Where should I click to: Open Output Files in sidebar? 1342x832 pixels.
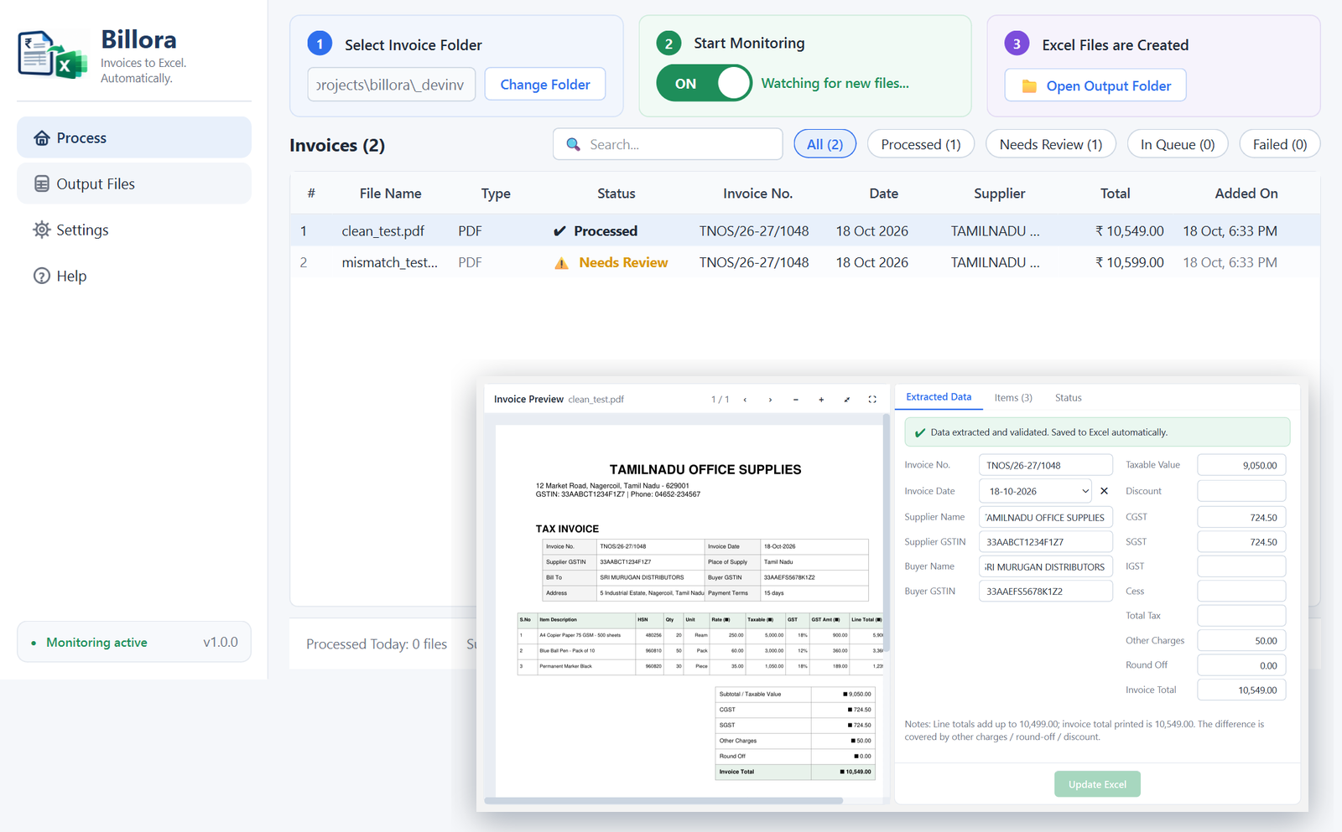pyautogui.click(x=134, y=183)
